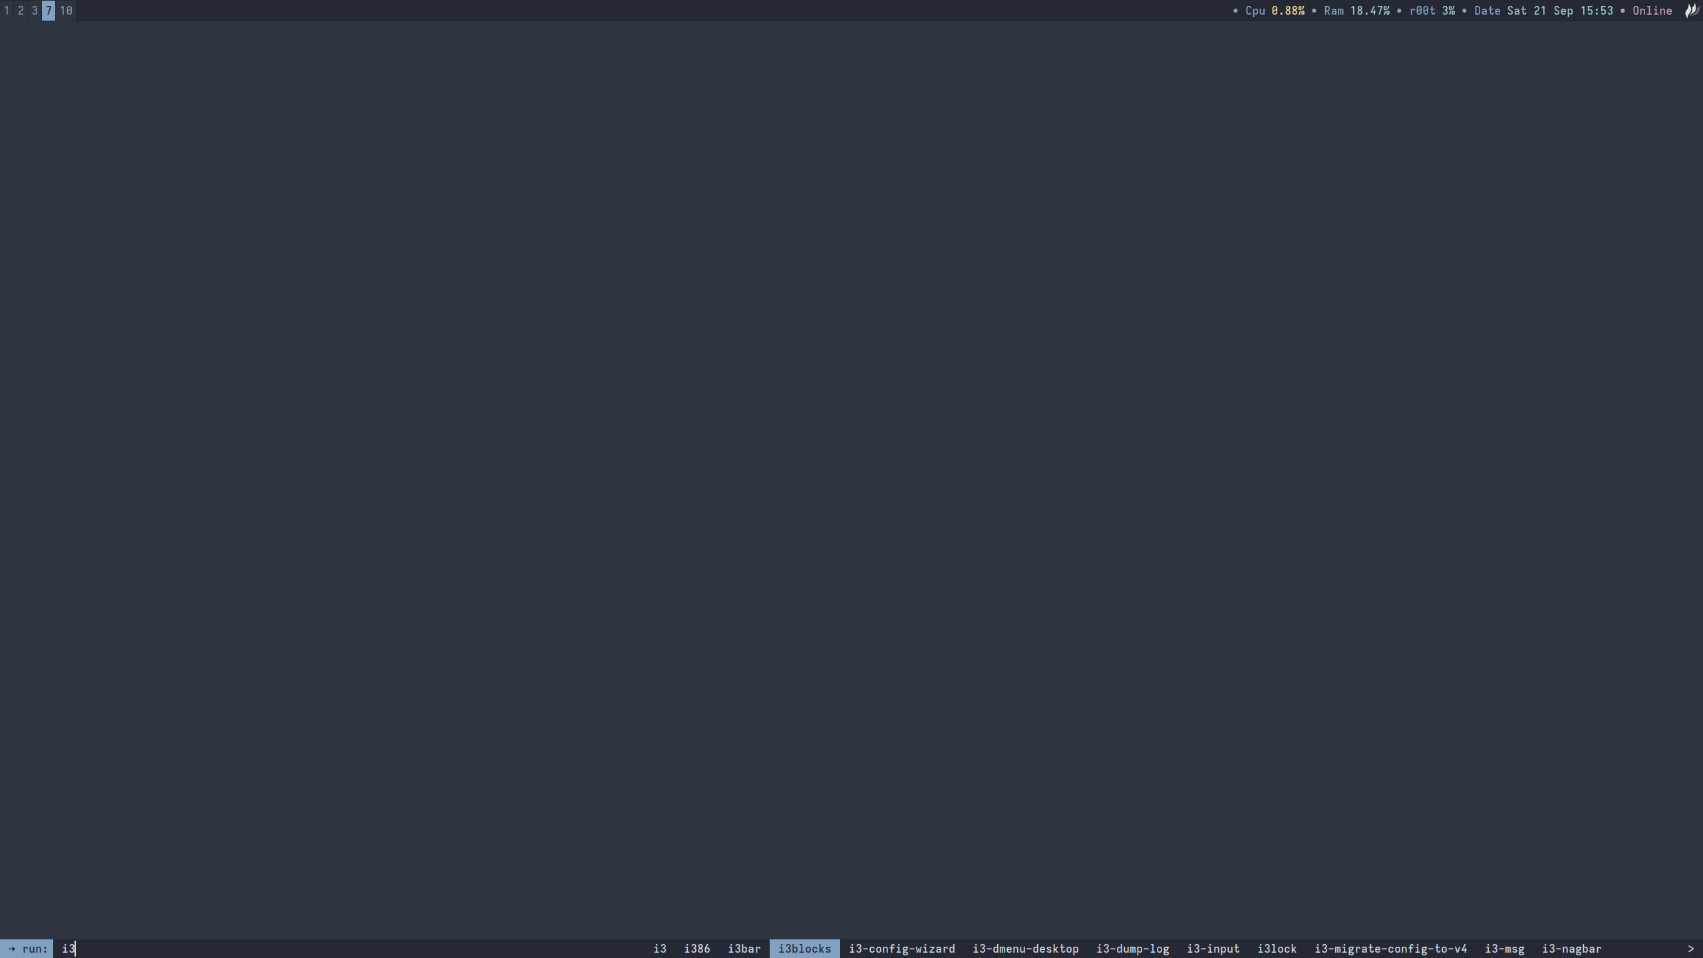Switch to workspace 1
Image resolution: width=1703 pixels, height=958 pixels.
[x=7, y=11]
